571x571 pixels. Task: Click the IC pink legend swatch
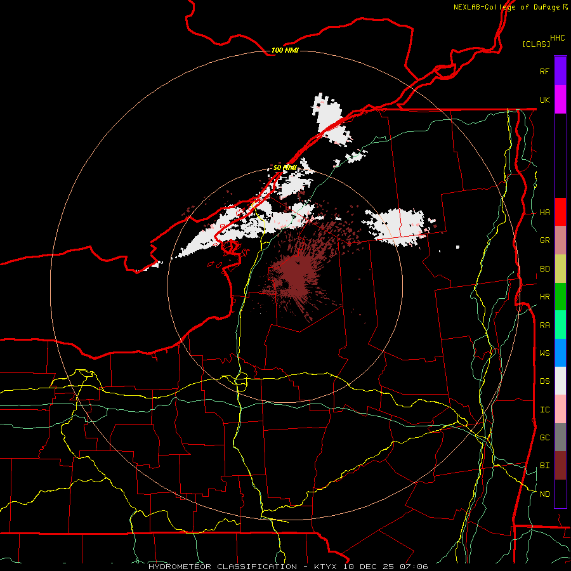pyautogui.click(x=560, y=409)
